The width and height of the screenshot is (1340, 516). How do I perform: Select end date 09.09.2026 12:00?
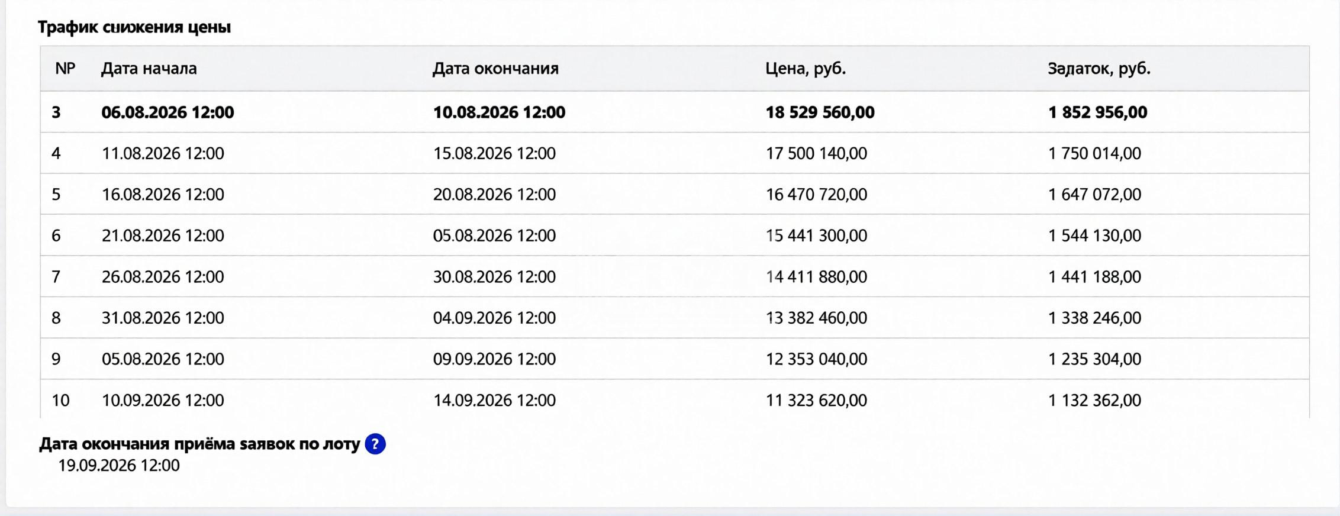494,359
